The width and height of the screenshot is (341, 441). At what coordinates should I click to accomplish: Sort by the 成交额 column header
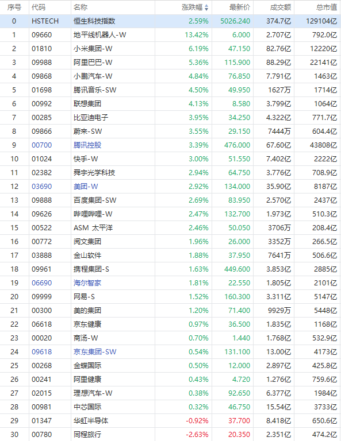(281, 7)
